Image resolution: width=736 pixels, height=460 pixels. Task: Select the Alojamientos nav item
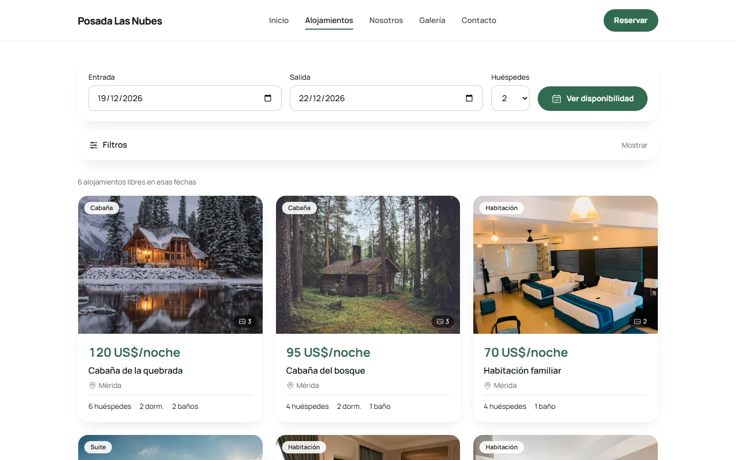(x=329, y=20)
